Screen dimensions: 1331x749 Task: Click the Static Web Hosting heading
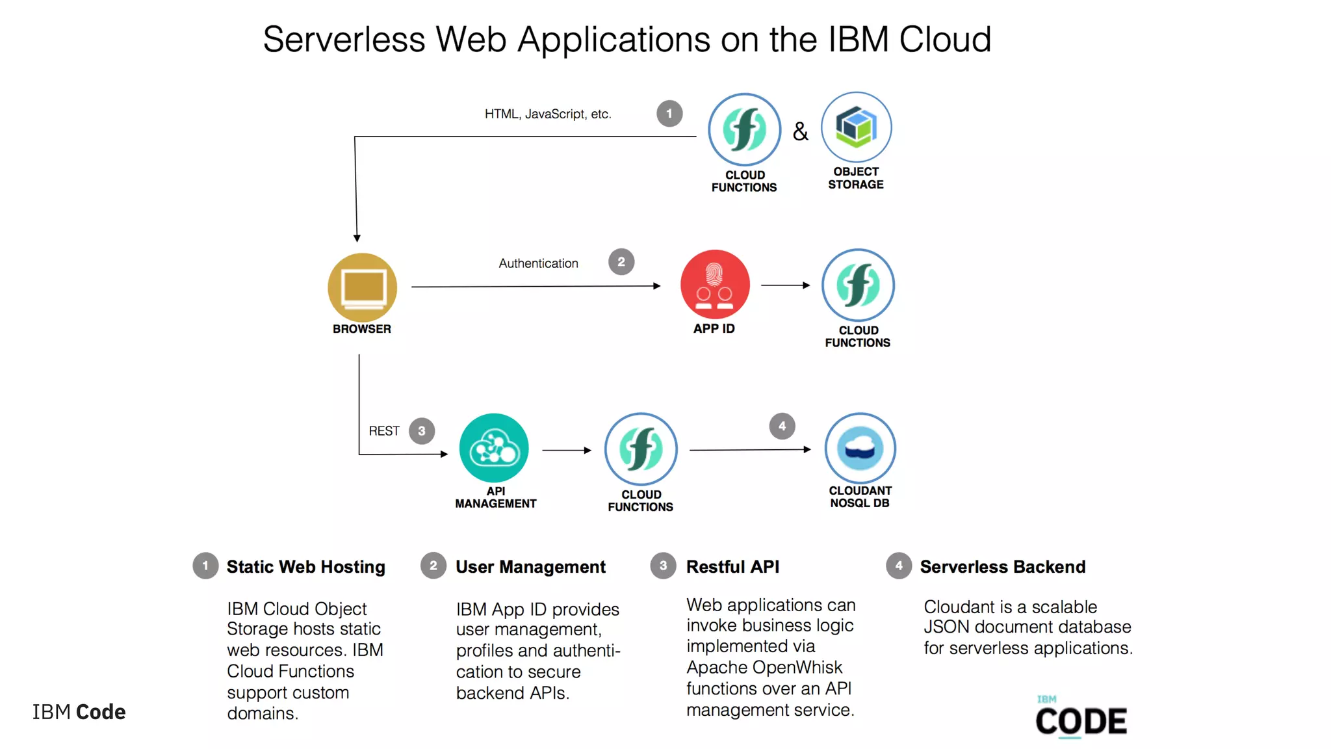click(x=305, y=567)
